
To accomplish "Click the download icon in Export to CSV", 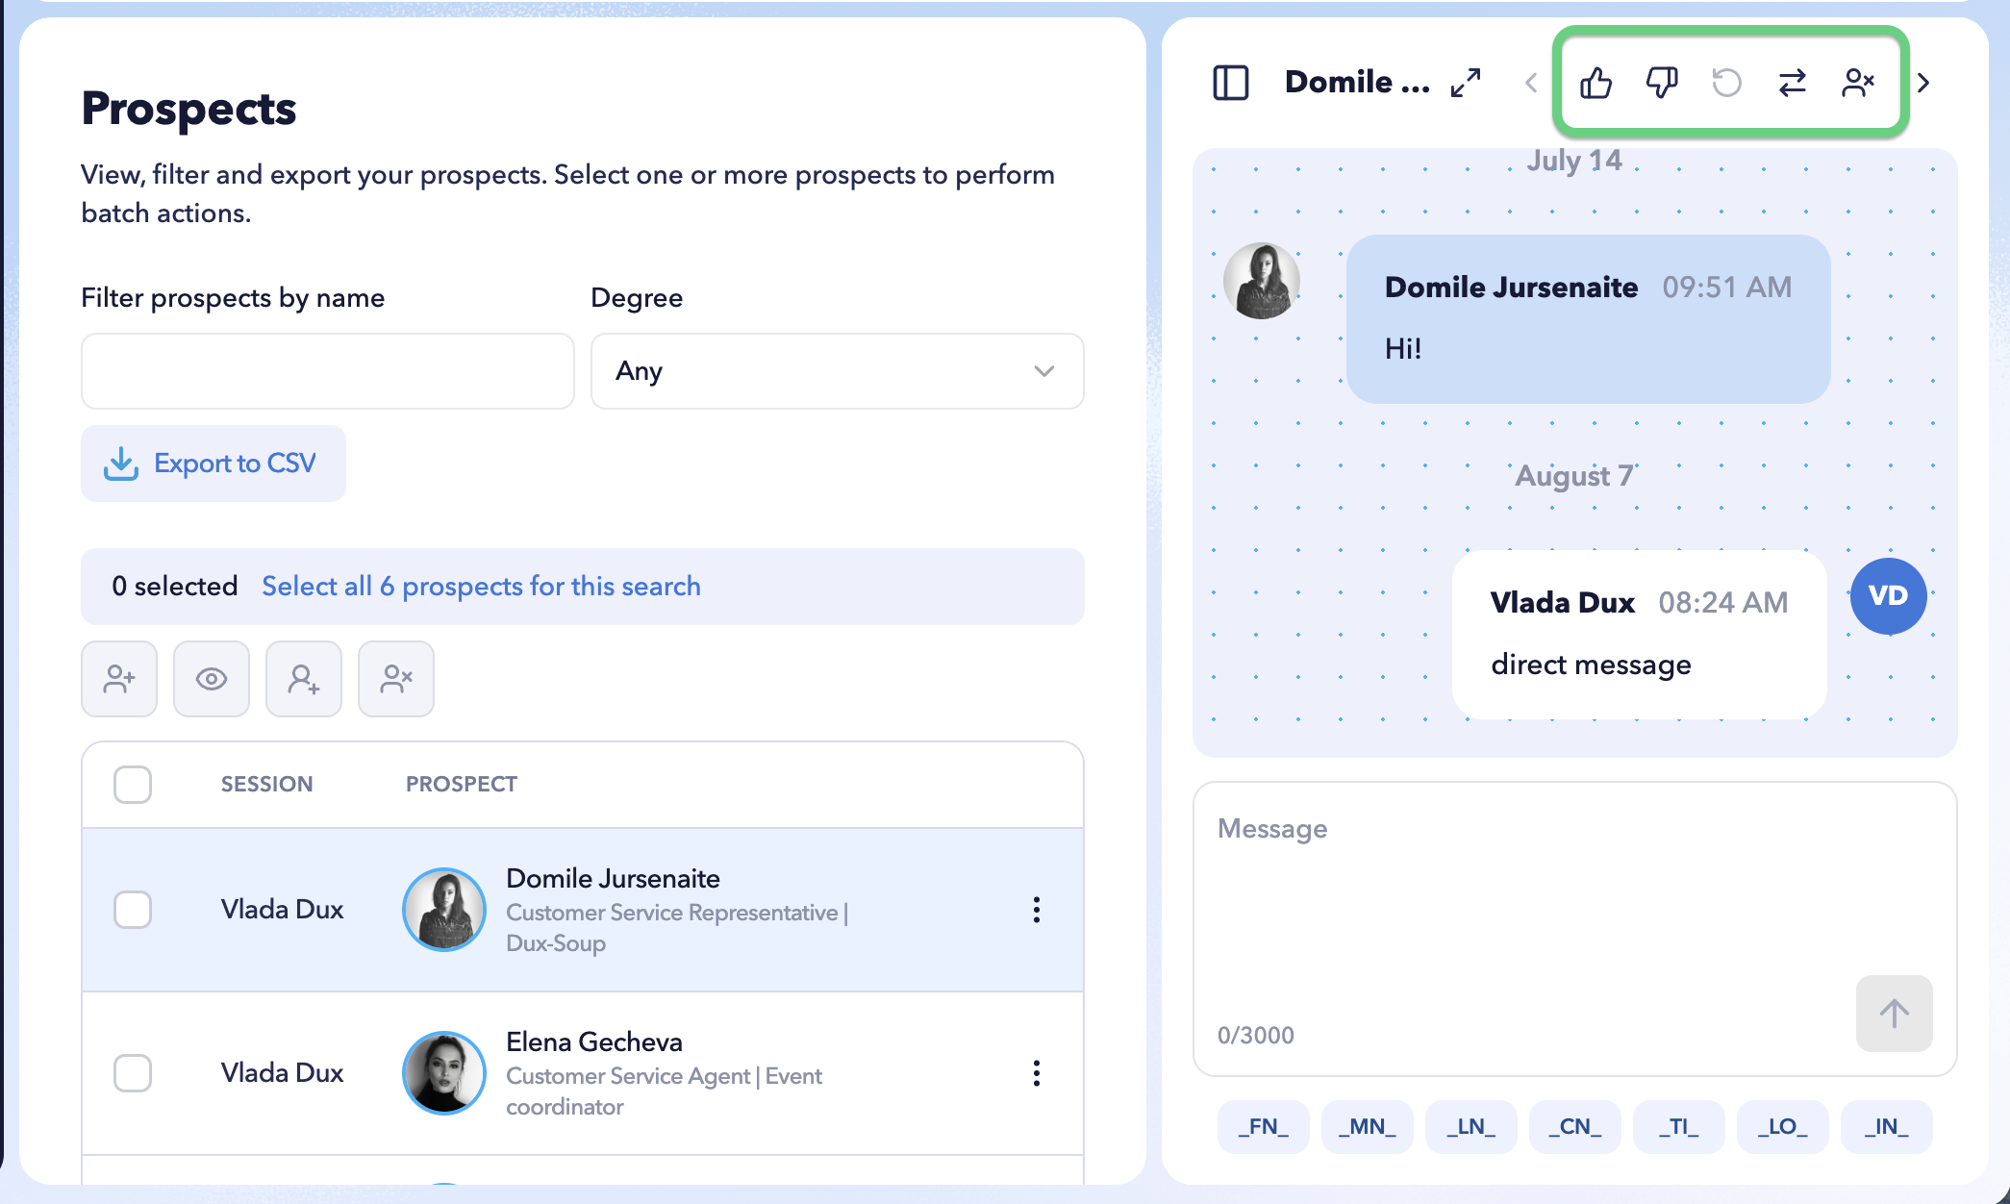I will point(121,464).
